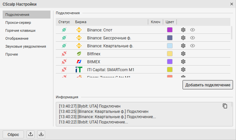The height and width of the screenshot is (140, 236).
Task: Click the status plug icon for Binance: Бессрочные ф.
Action: click(64, 38)
